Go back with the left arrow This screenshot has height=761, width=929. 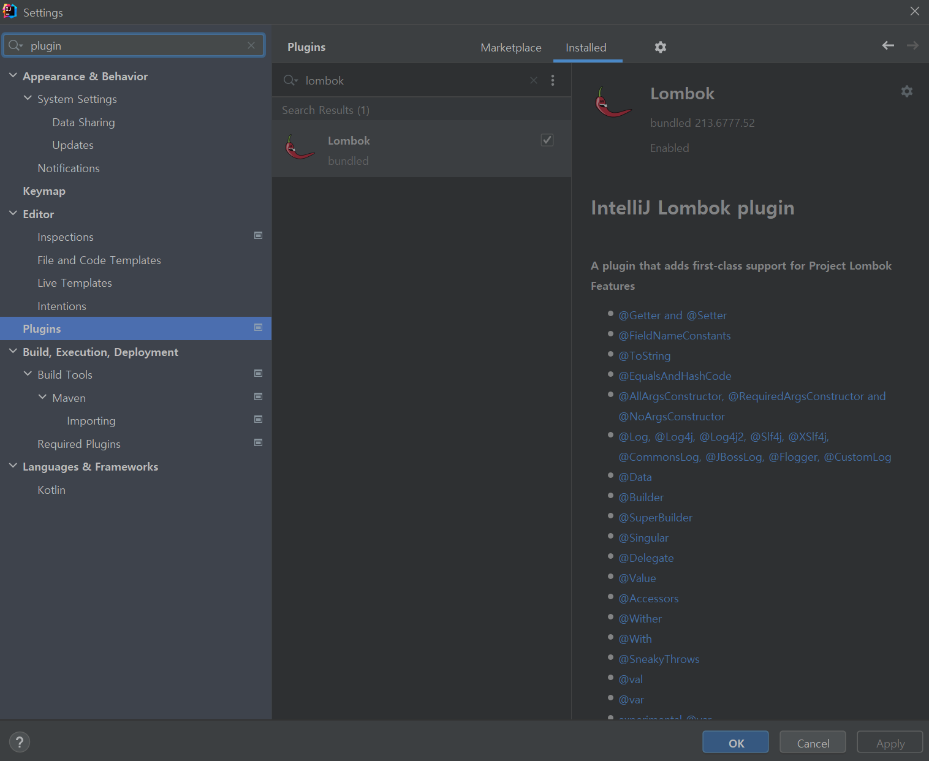(x=888, y=45)
